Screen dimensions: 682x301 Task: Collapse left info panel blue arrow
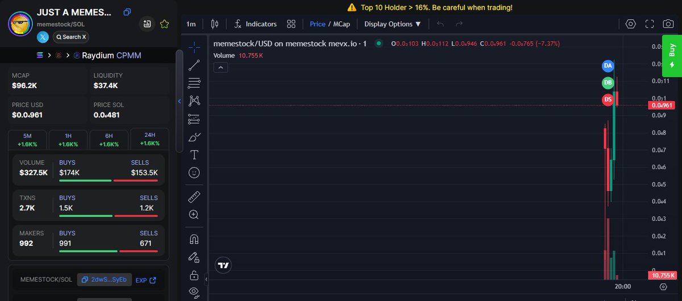(x=180, y=101)
